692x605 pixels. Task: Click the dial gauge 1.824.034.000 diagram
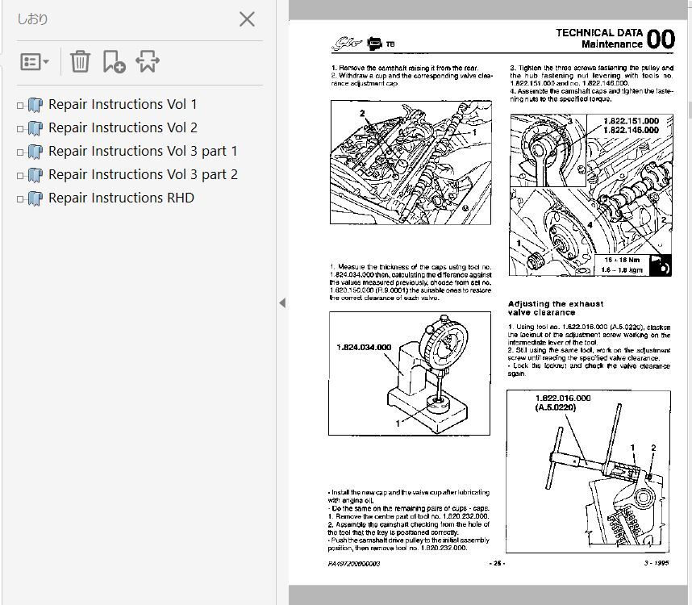pyautogui.click(x=410, y=373)
